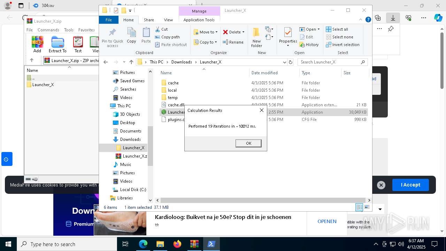Select Copy path in ribbon
The height and width of the screenshot is (251, 446).
point(167,37)
